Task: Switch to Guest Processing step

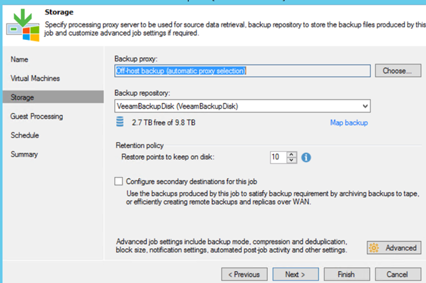Action: coord(37,117)
